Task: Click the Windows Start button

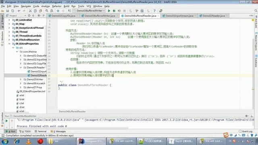Action: click(x=5, y=141)
